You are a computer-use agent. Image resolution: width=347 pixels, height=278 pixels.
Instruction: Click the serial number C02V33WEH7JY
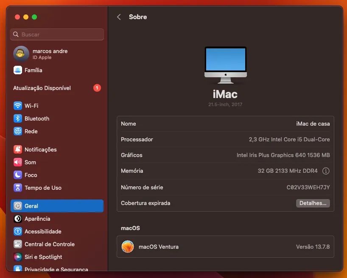(308, 188)
